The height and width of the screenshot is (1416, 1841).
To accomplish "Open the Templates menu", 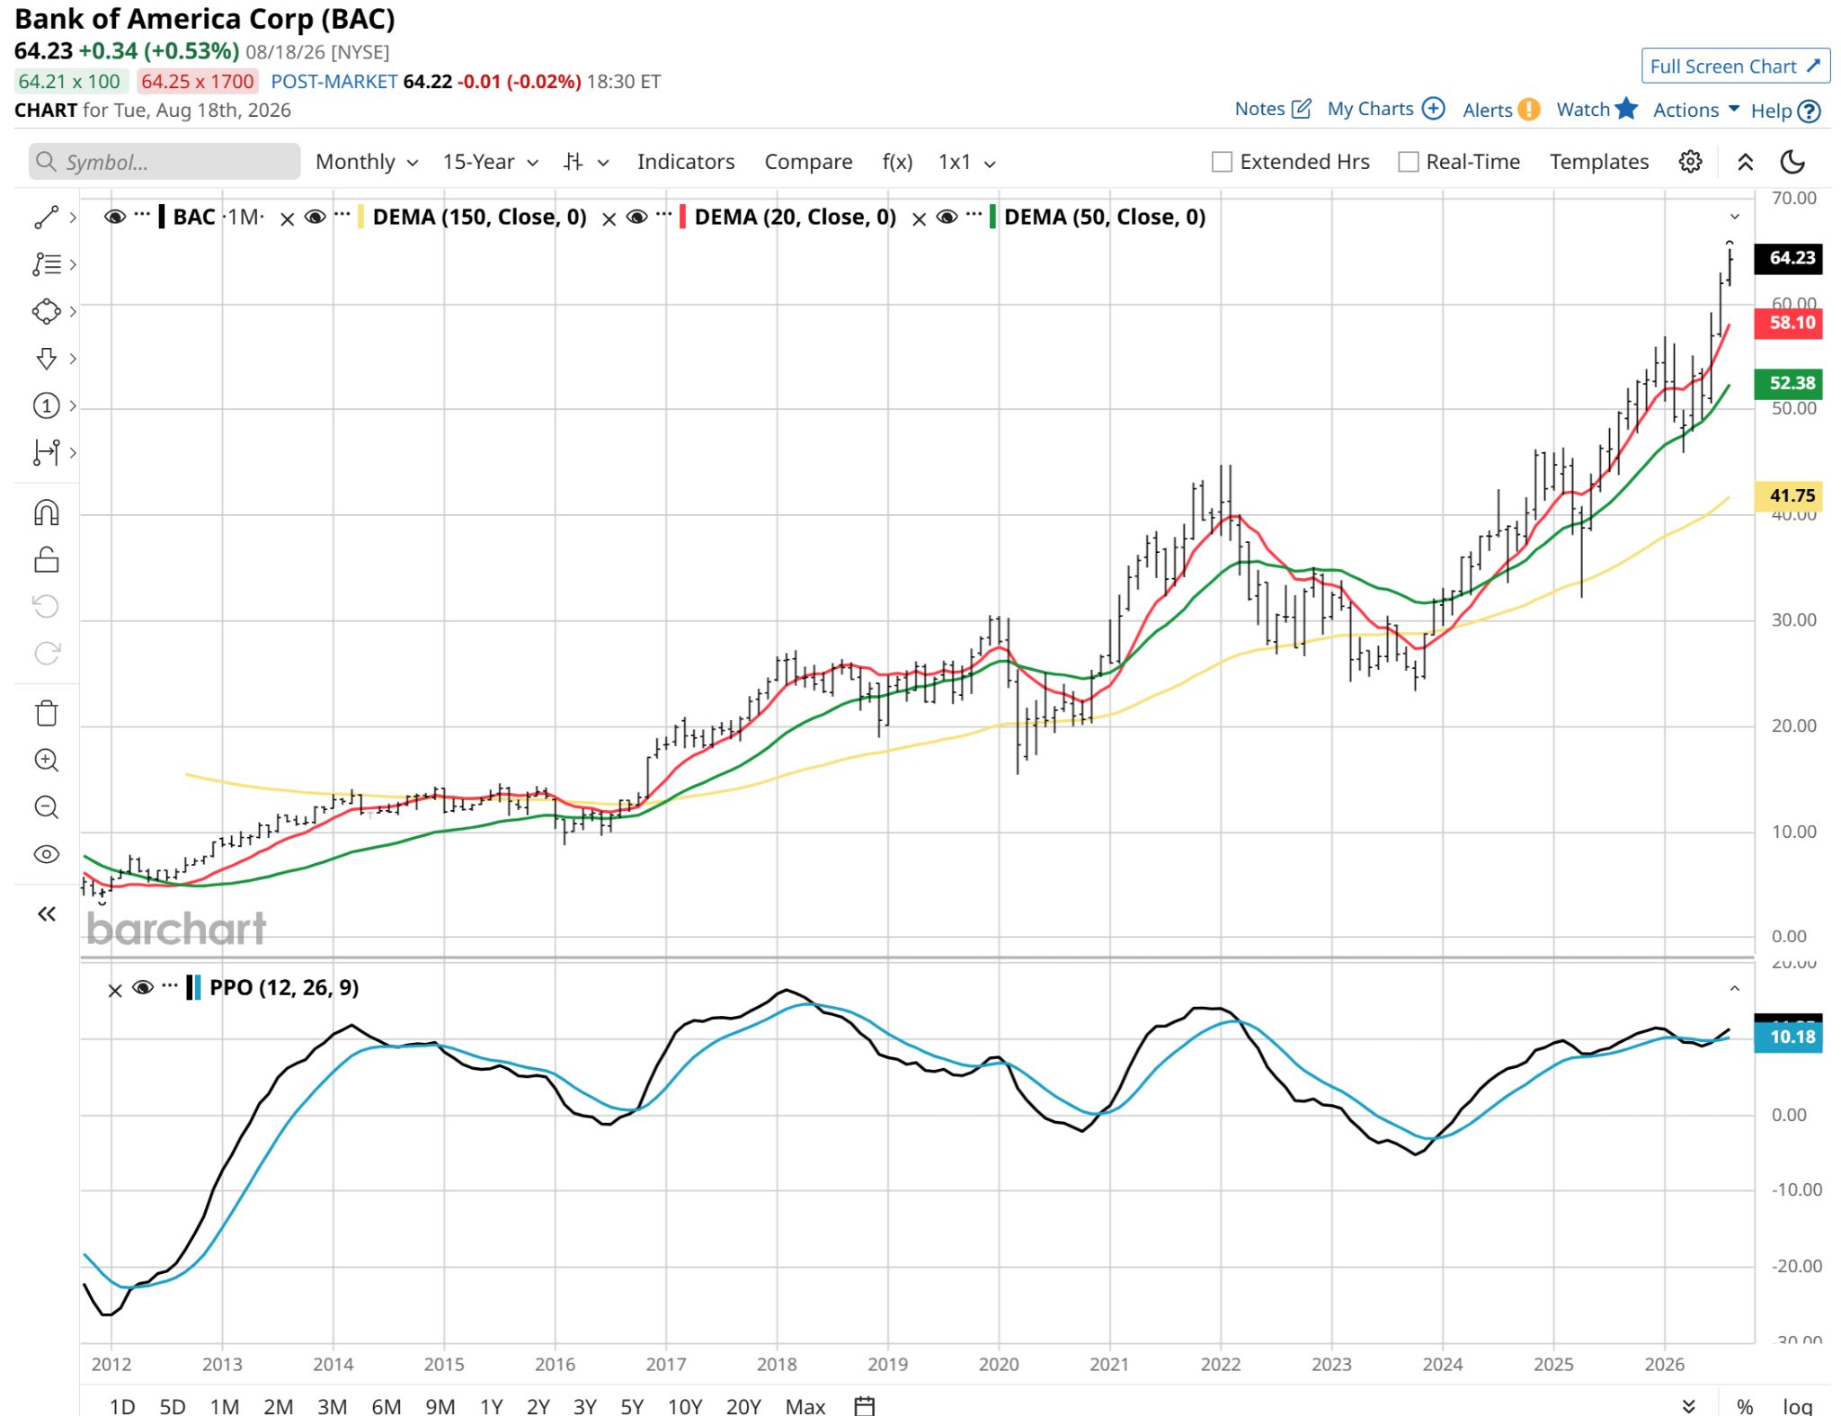I will pos(1599,162).
